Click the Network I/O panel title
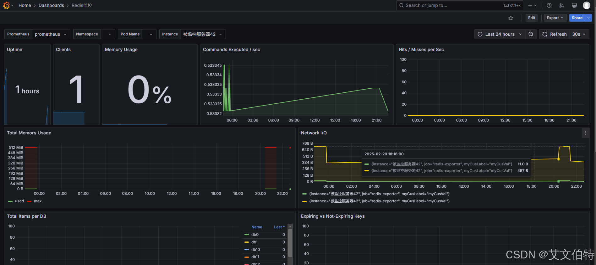The image size is (596, 265). click(314, 133)
